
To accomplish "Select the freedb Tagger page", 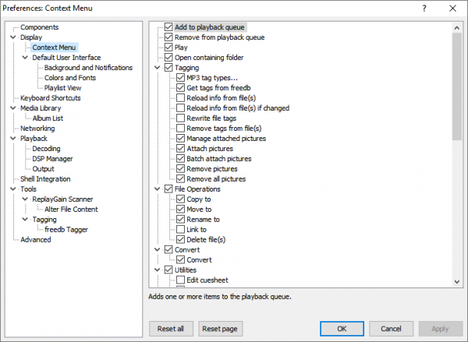I will click(x=66, y=229).
